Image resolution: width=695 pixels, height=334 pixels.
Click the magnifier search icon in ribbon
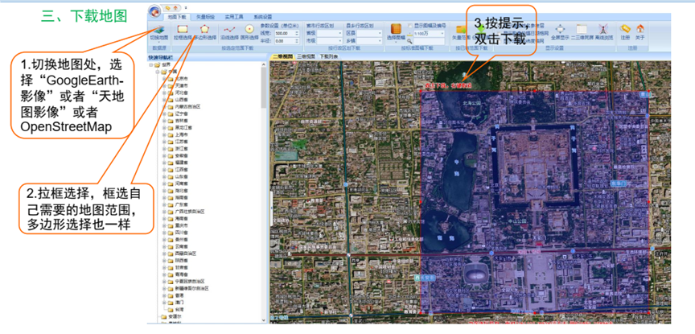(409, 41)
